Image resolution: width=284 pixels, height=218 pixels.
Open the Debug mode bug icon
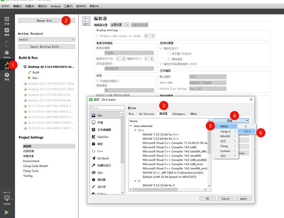click(7, 53)
